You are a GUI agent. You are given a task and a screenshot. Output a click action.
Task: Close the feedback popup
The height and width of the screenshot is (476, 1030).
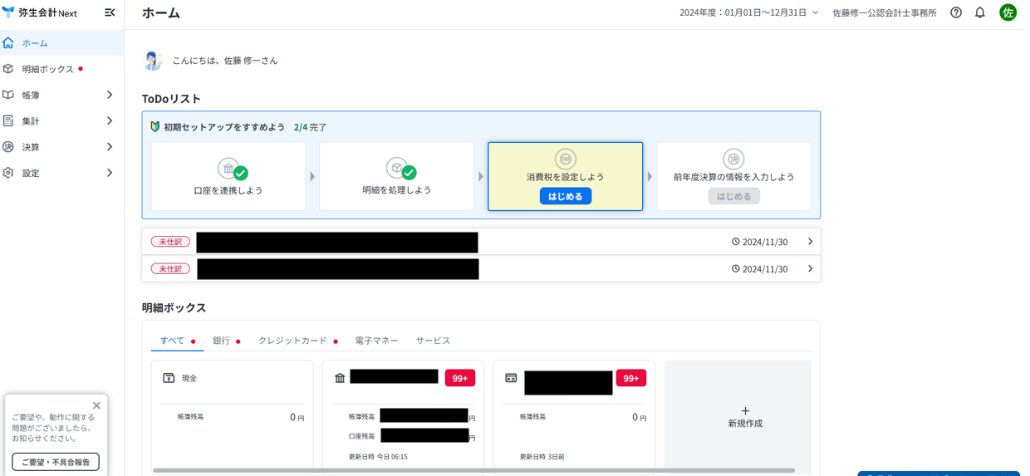(96, 405)
